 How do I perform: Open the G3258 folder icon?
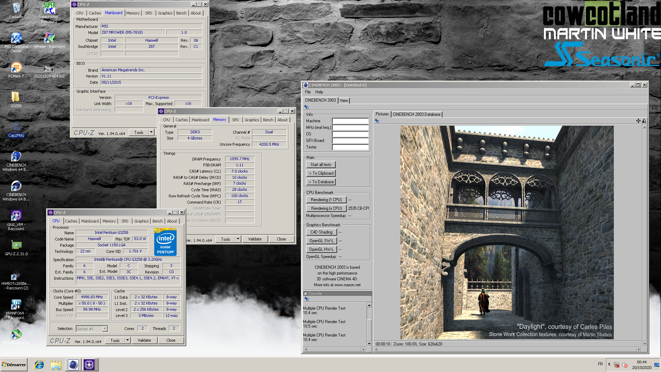click(16, 100)
